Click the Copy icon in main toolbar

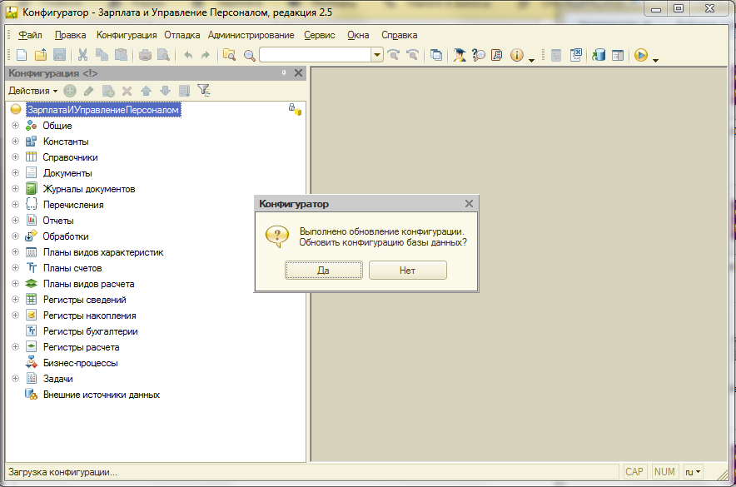click(x=102, y=55)
